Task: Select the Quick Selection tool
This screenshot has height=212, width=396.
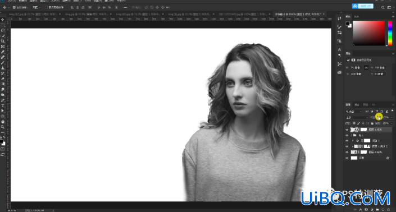Action: (x=3, y=36)
